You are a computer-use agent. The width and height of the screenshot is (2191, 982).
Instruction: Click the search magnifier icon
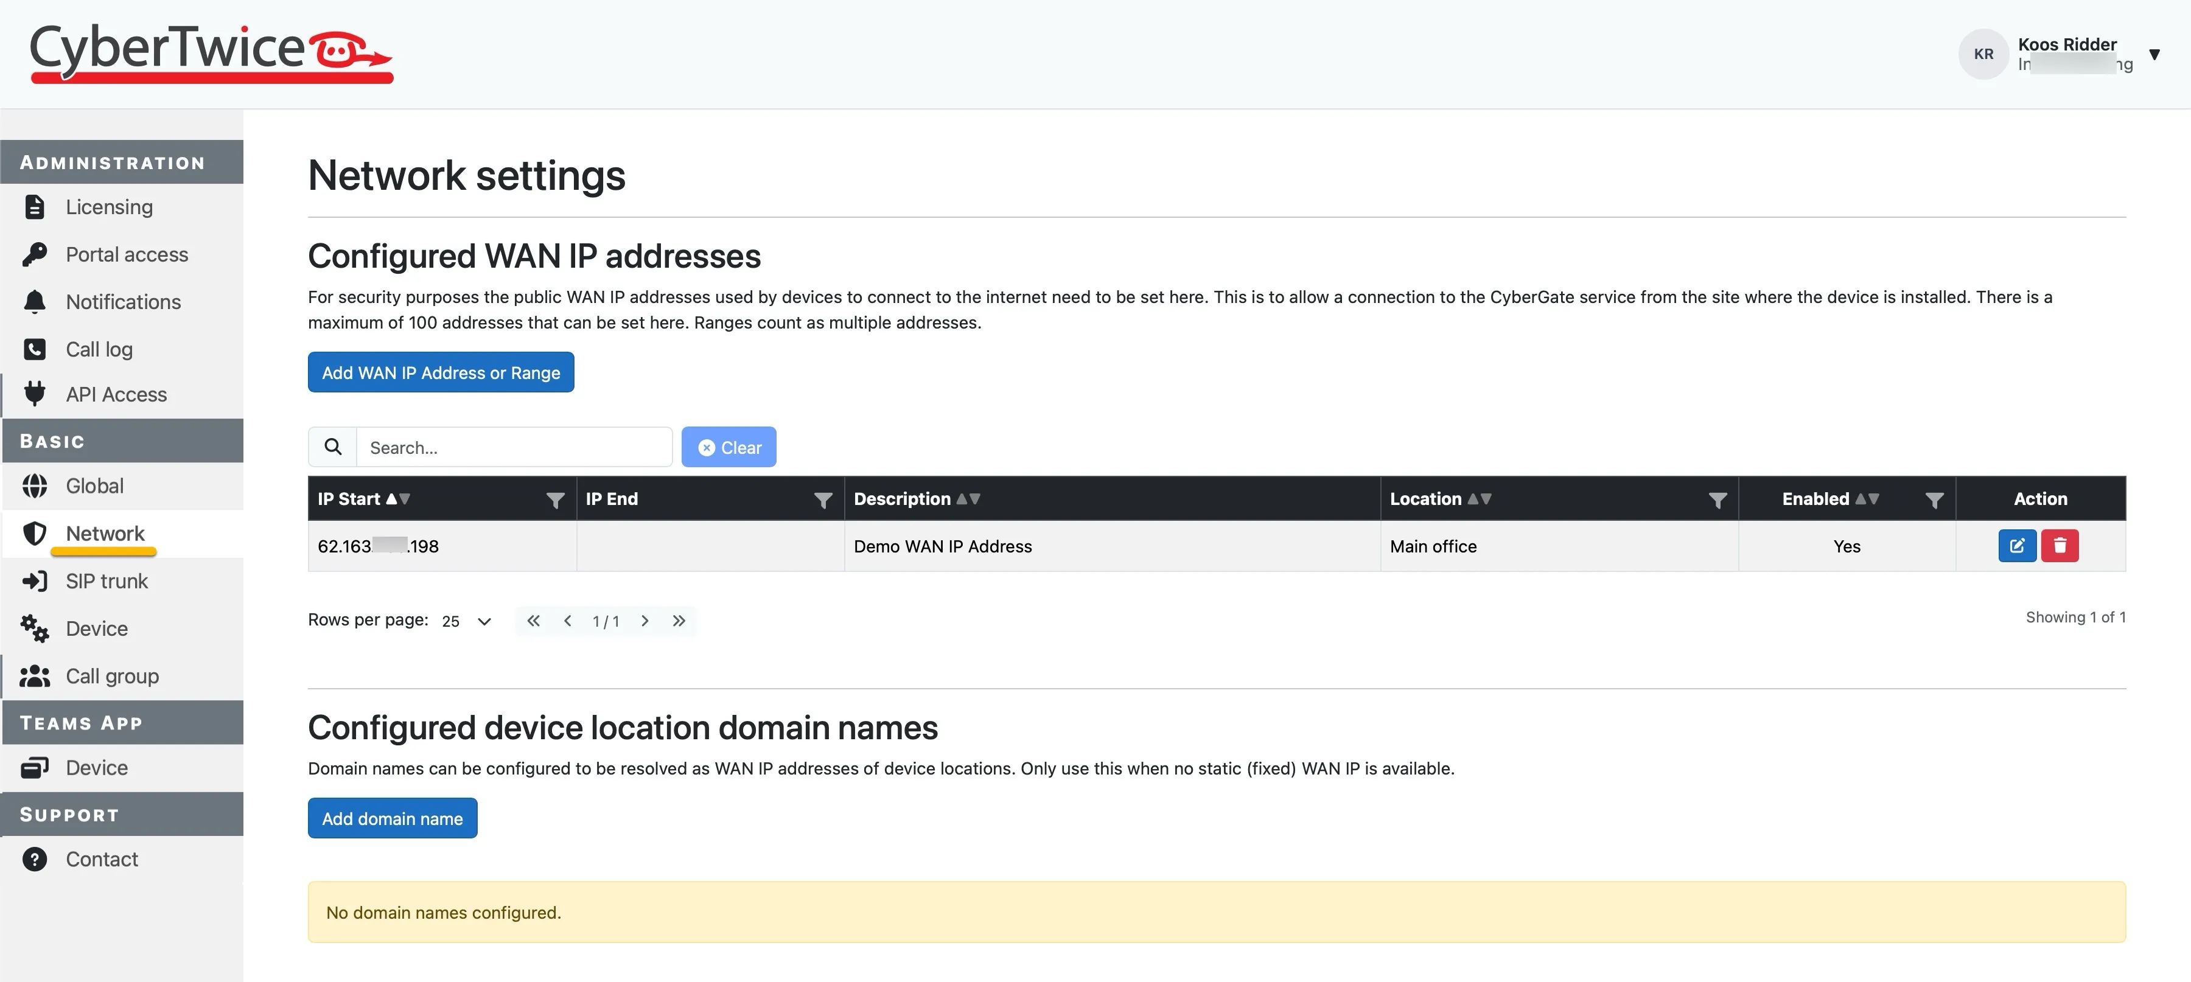tap(332, 447)
